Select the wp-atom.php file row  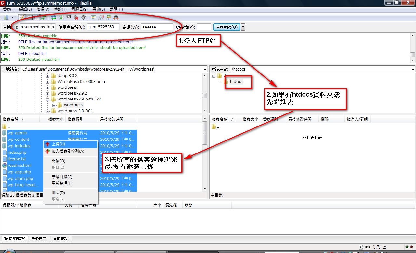[x=69, y=179]
